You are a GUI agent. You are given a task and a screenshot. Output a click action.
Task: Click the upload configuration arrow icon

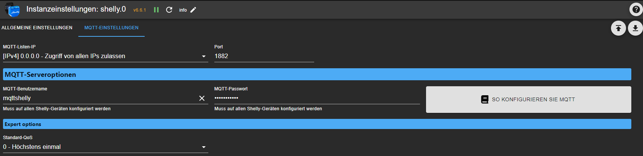pyautogui.click(x=618, y=28)
